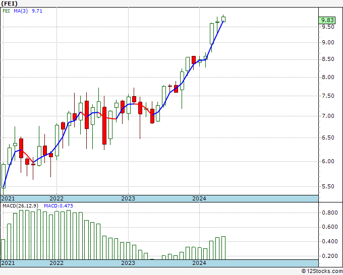
Task: Click the 0.200 MACD axis label
Action: point(330,256)
